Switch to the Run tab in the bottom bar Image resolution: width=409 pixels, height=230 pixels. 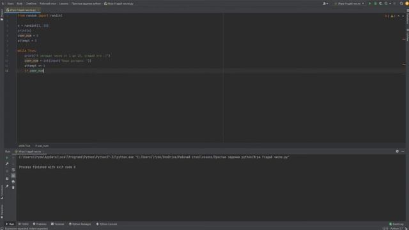pos(10,224)
